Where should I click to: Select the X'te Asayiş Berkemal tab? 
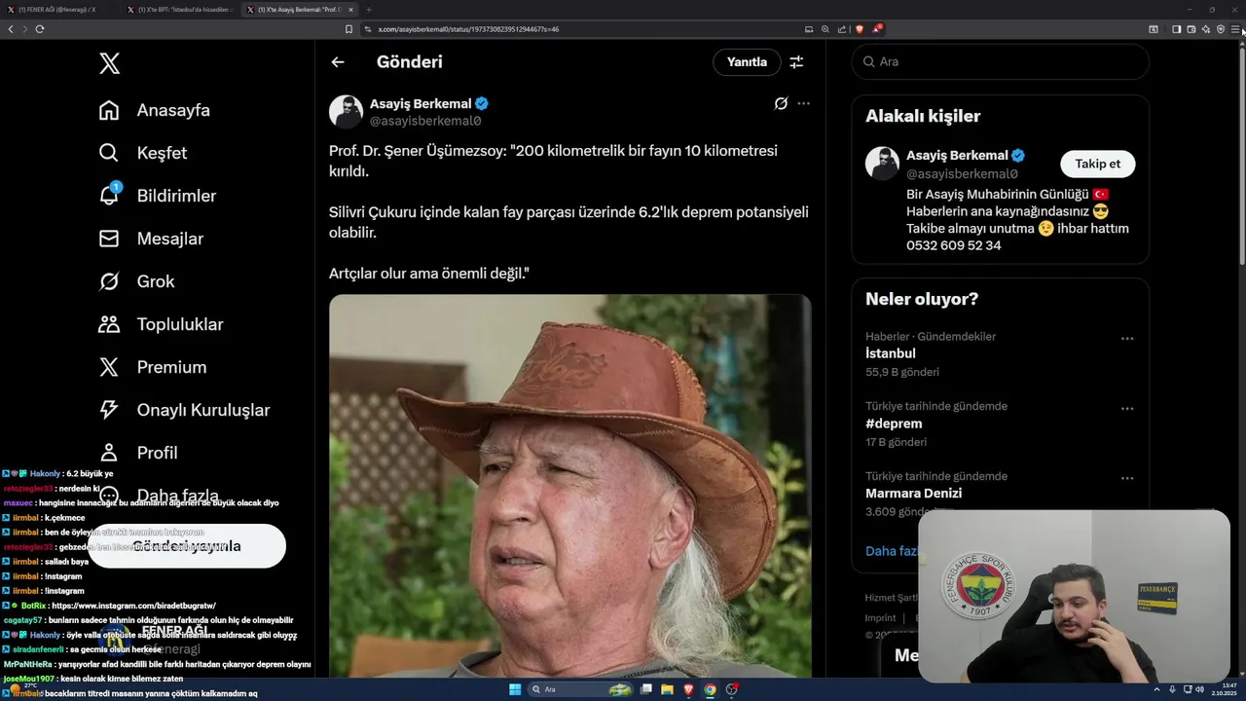click(x=300, y=10)
